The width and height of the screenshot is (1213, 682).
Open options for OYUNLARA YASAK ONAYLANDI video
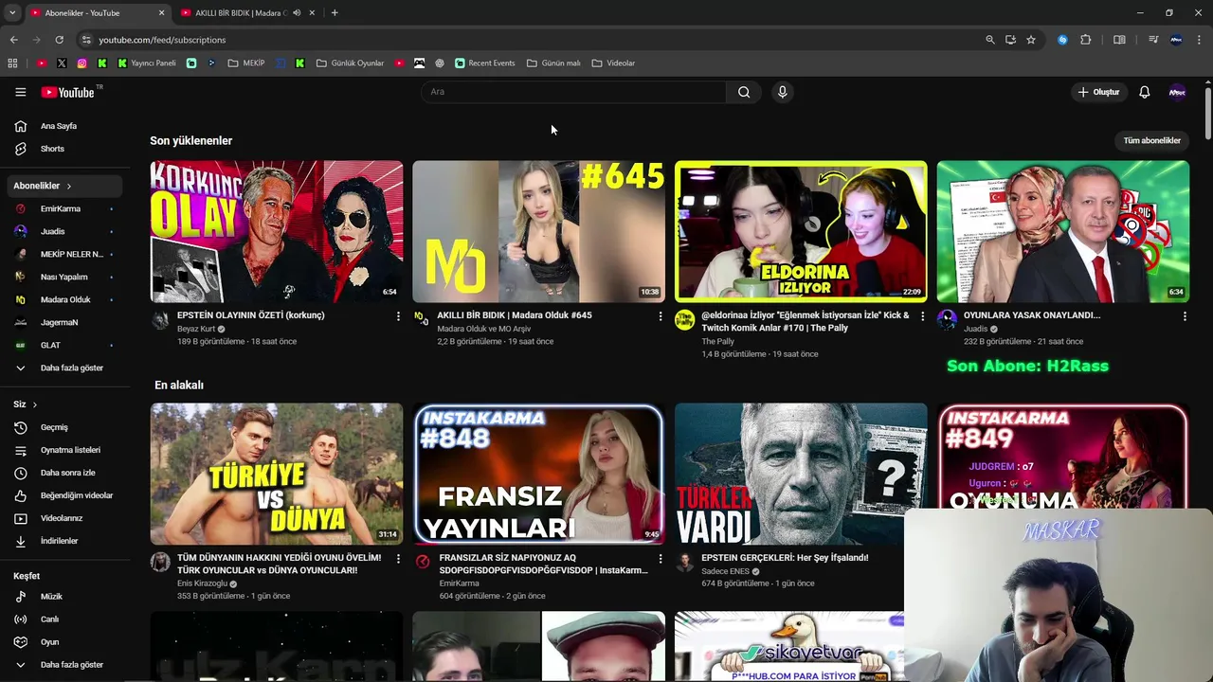point(1185,316)
